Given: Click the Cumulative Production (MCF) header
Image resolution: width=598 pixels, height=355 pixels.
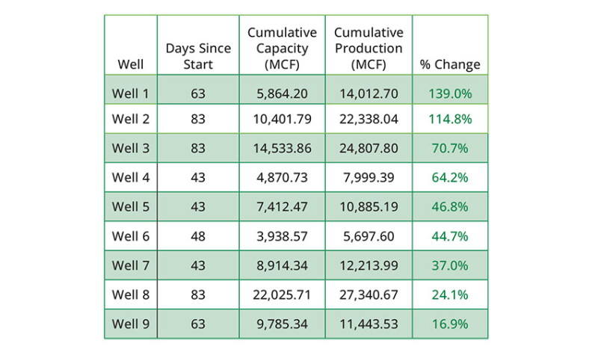Looking at the screenshot, I should pyautogui.click(x=369, y=48).
